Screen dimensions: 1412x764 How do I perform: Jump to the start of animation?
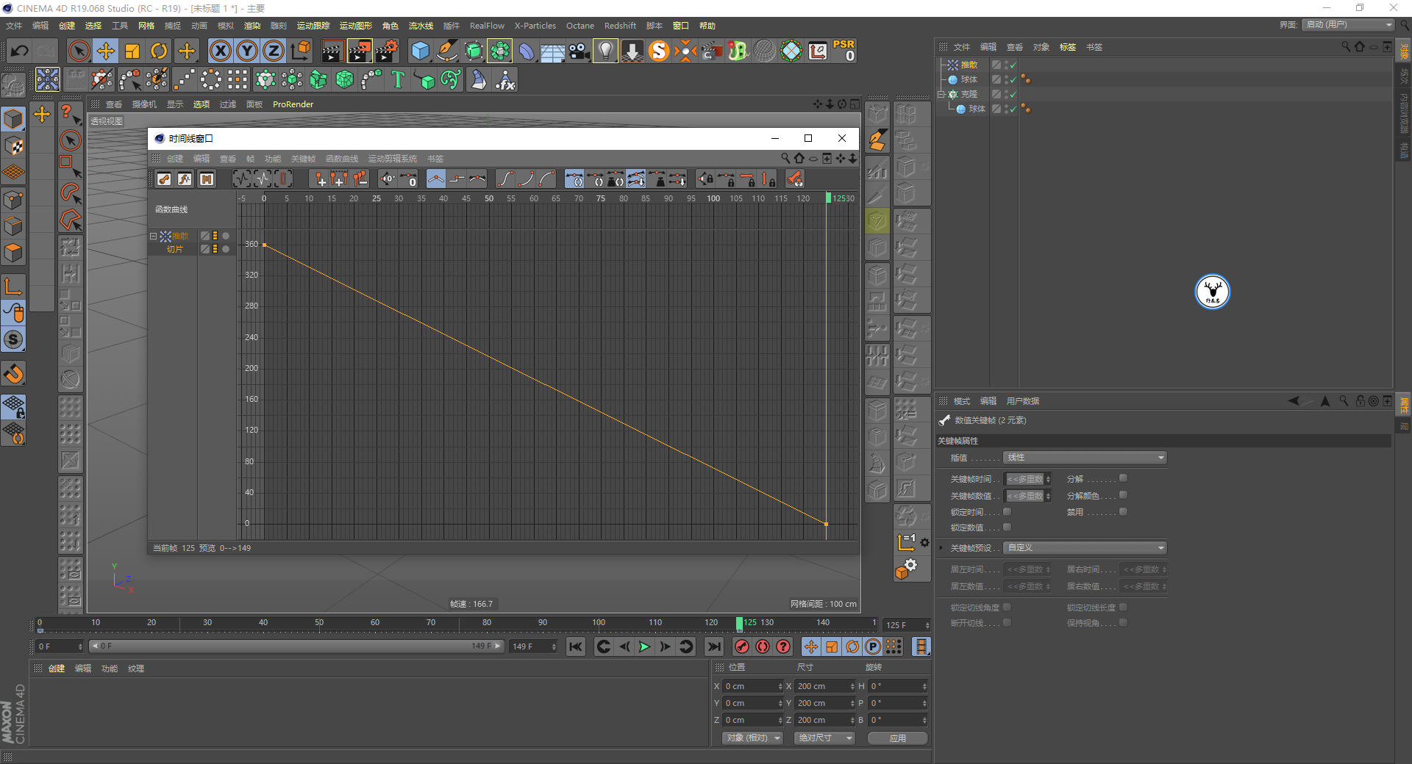(x=576, y=646)
